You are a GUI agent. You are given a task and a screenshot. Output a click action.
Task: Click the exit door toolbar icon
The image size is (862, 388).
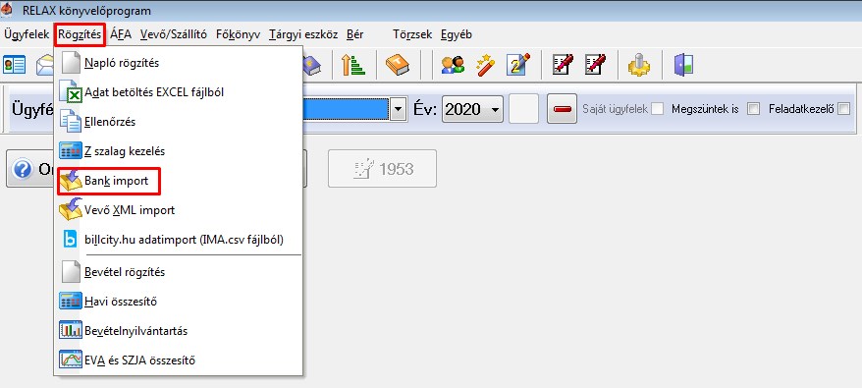coord(683,65)
